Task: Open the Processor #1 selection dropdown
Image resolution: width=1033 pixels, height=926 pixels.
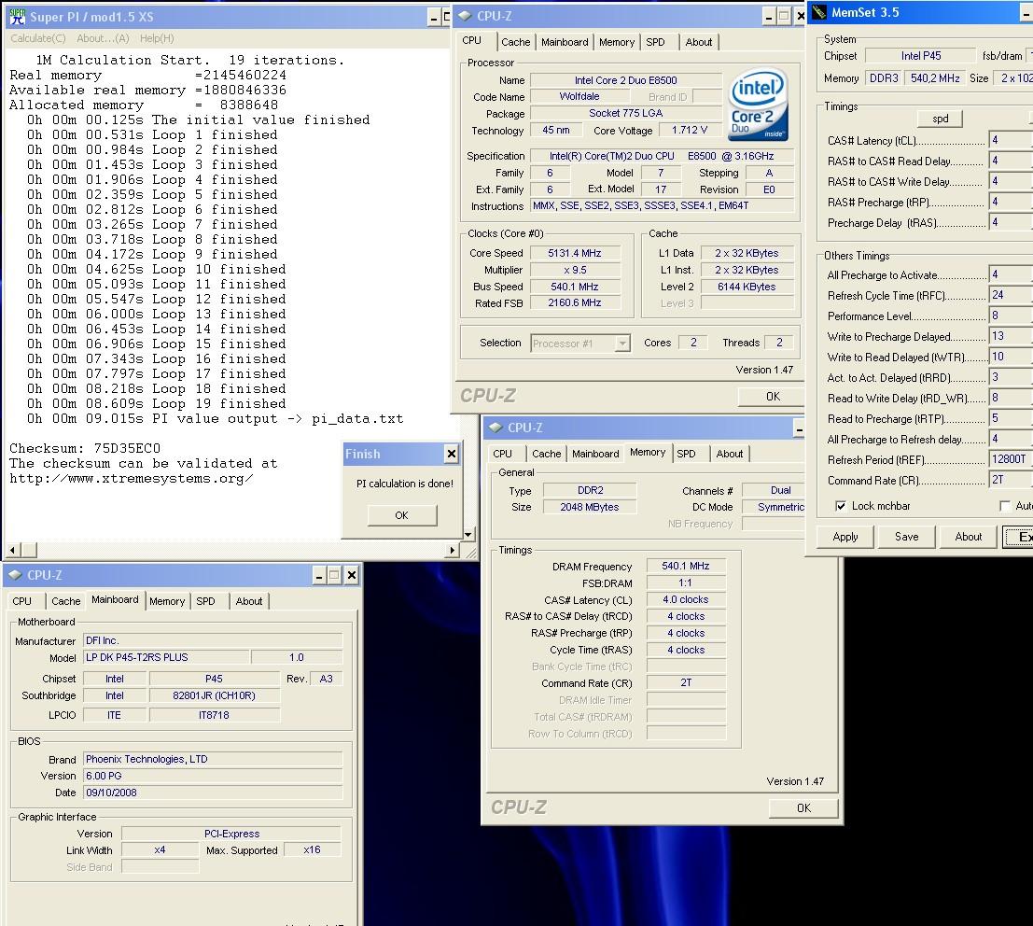Action: (622, 344)
